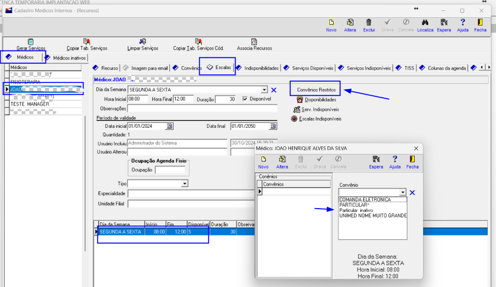Click the Disponibilidades link
The width and height of the screenshot is (496, 287).
(316, 100)
